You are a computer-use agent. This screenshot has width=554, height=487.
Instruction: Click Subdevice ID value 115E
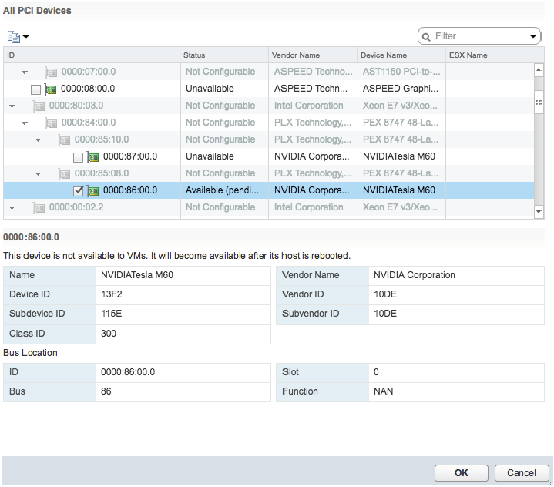[x=111, y=313]
